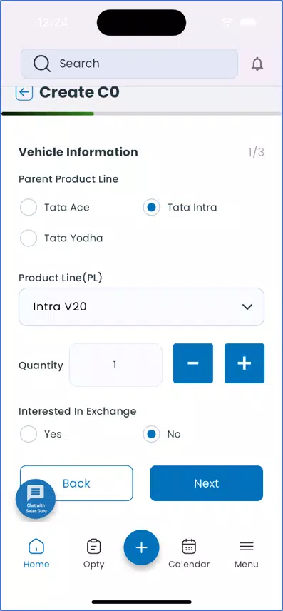283x611 pixels.
Task: Open the Product Line Intra V20 dropdown
Action: tap(141, 307)
